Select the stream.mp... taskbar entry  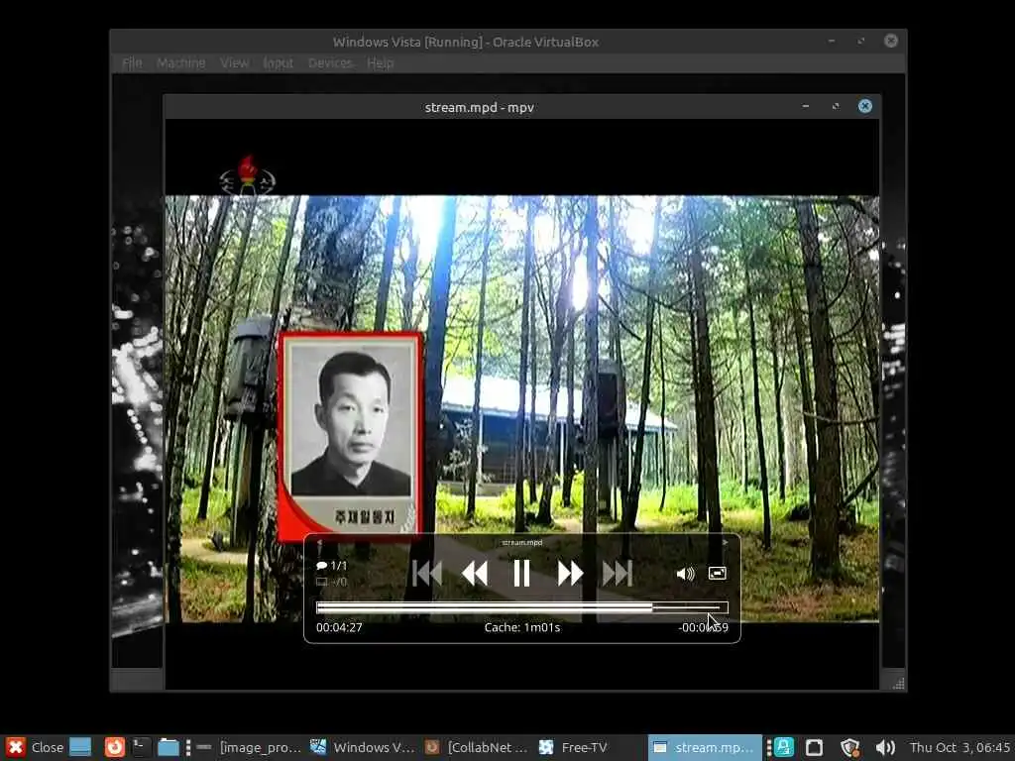pos(705,747)
